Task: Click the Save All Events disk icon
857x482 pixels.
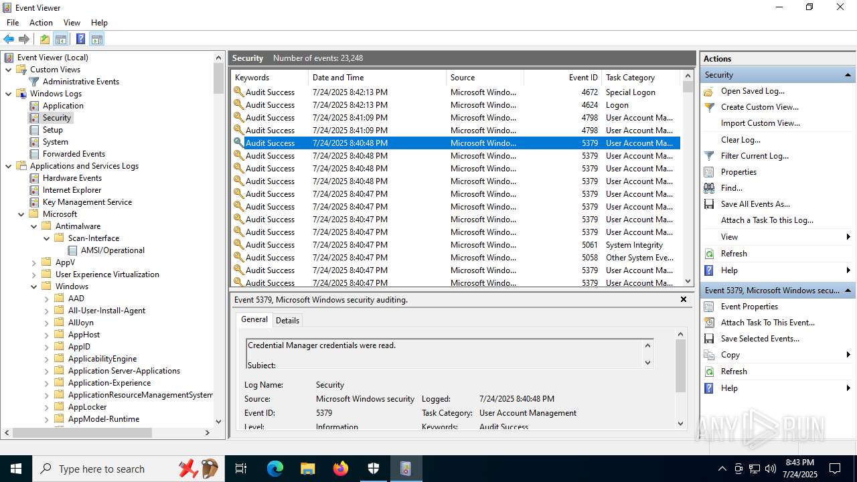Action: 709,204
